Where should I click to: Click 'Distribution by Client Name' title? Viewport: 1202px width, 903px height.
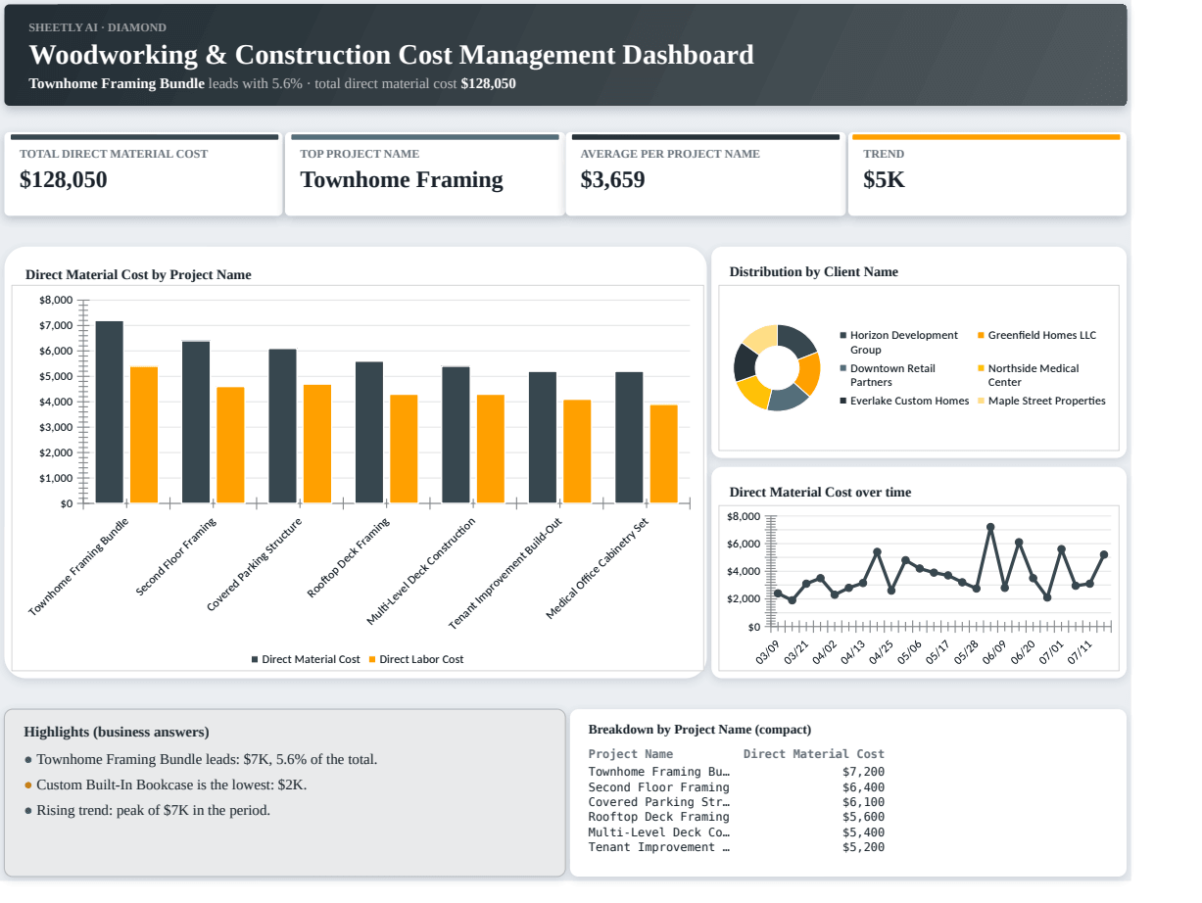tap(814, 272)
